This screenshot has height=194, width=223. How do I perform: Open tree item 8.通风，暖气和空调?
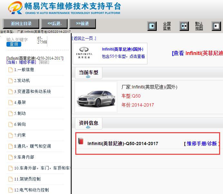click(x=33, y=146)
